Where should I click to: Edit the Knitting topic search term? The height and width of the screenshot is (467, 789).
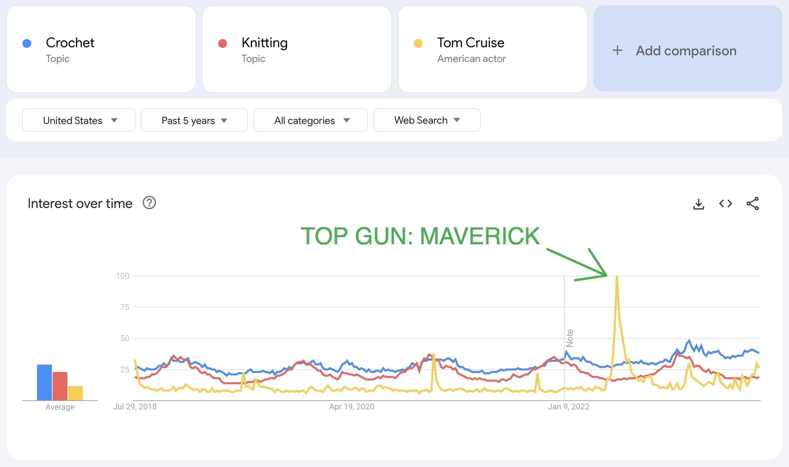[264, 43]
